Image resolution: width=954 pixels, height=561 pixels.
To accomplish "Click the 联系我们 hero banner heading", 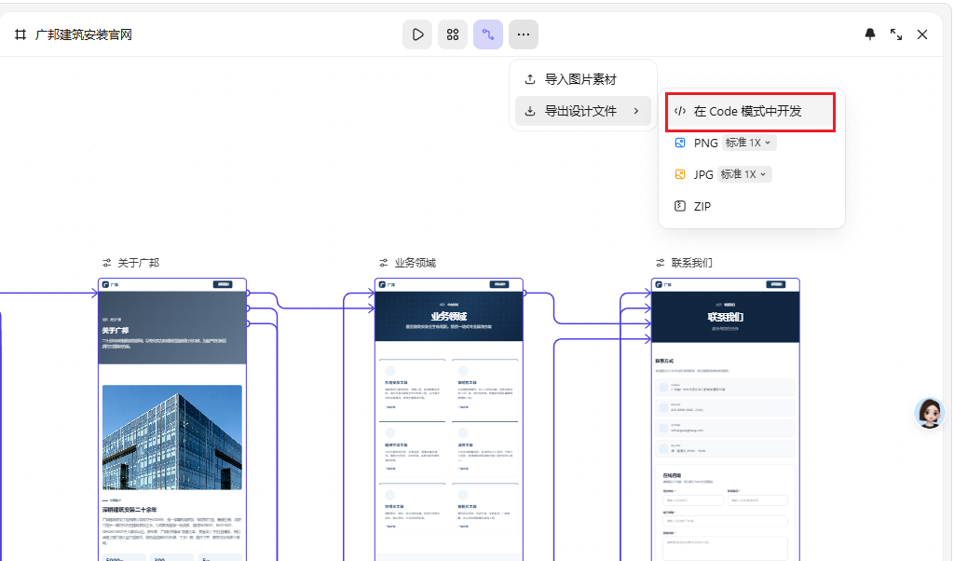I will coord(725,317).
